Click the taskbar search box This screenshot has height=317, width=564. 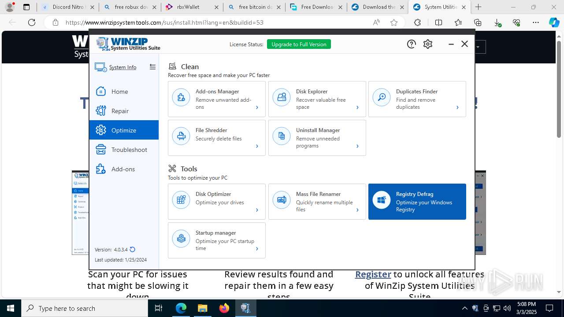85,308
